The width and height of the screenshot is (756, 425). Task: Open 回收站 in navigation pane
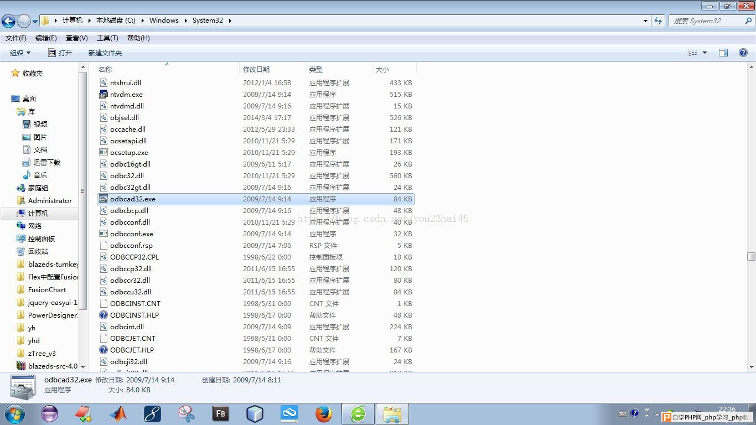38,251
